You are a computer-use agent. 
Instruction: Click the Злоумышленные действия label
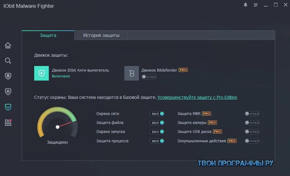tap(202, 141)
